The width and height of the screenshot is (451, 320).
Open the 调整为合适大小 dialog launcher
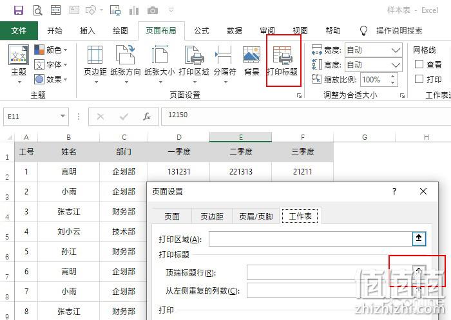point(402,95)
